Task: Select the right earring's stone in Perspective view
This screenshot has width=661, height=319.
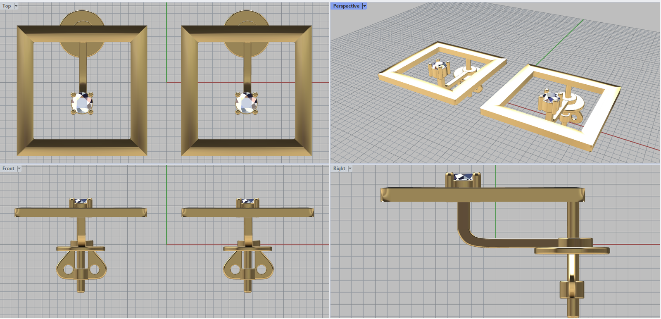Action: [x=551, y=98]
